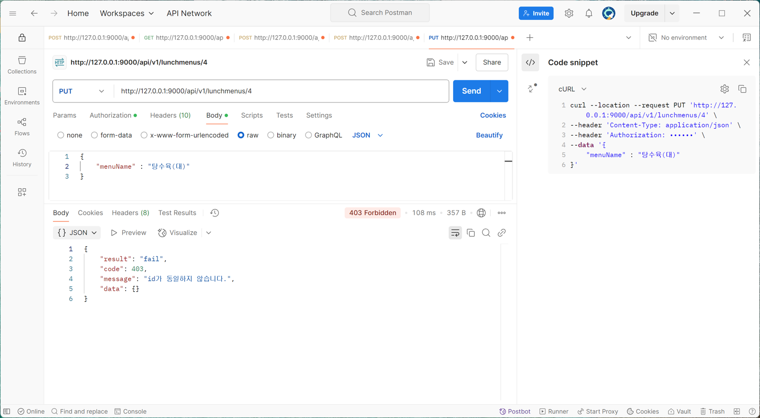
Task: Open the user profile avatar
Action: [608, 13]
